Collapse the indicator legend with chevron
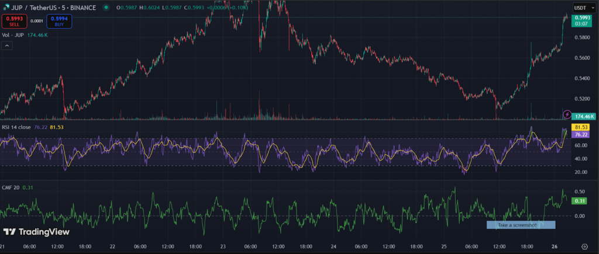The width and height of the screenshot is (599, 254). 7,46
